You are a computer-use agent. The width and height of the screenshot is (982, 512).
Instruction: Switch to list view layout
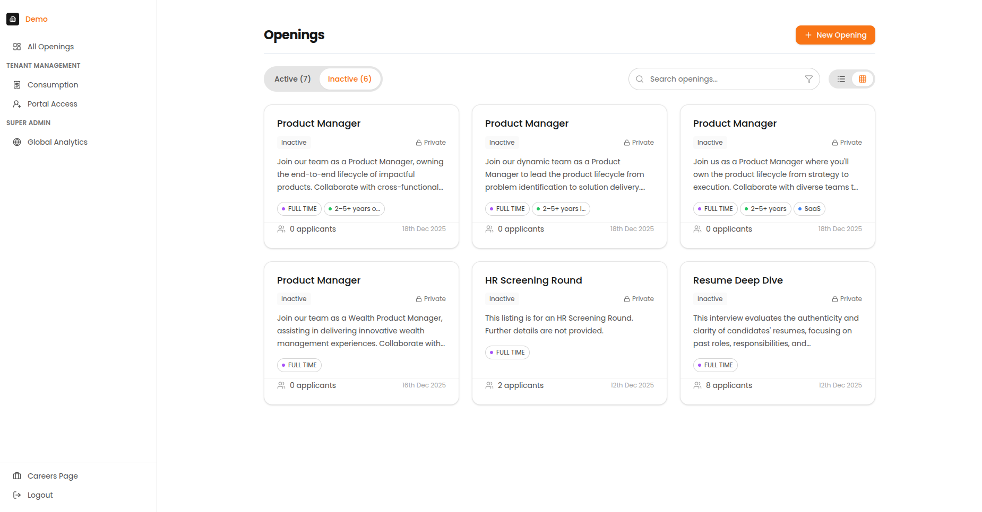point(841,78)
